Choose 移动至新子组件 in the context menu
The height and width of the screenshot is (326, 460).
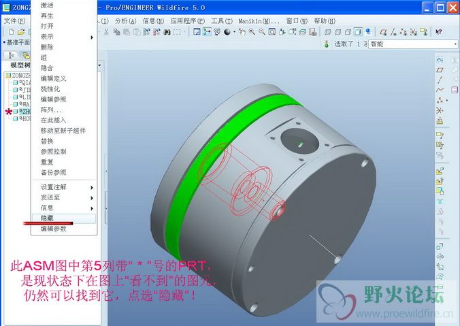point(64,131)
